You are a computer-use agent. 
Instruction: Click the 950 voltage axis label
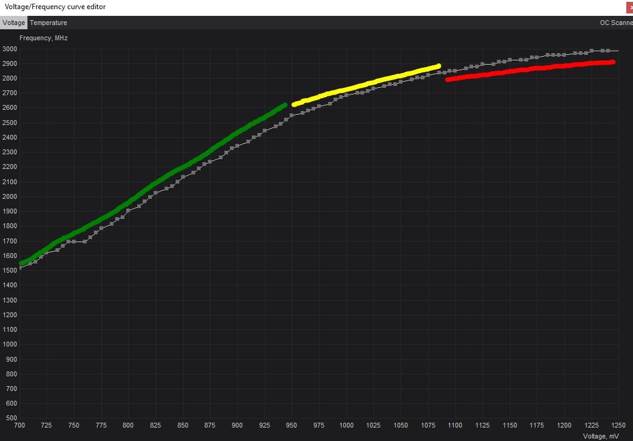tap(291, 425)
